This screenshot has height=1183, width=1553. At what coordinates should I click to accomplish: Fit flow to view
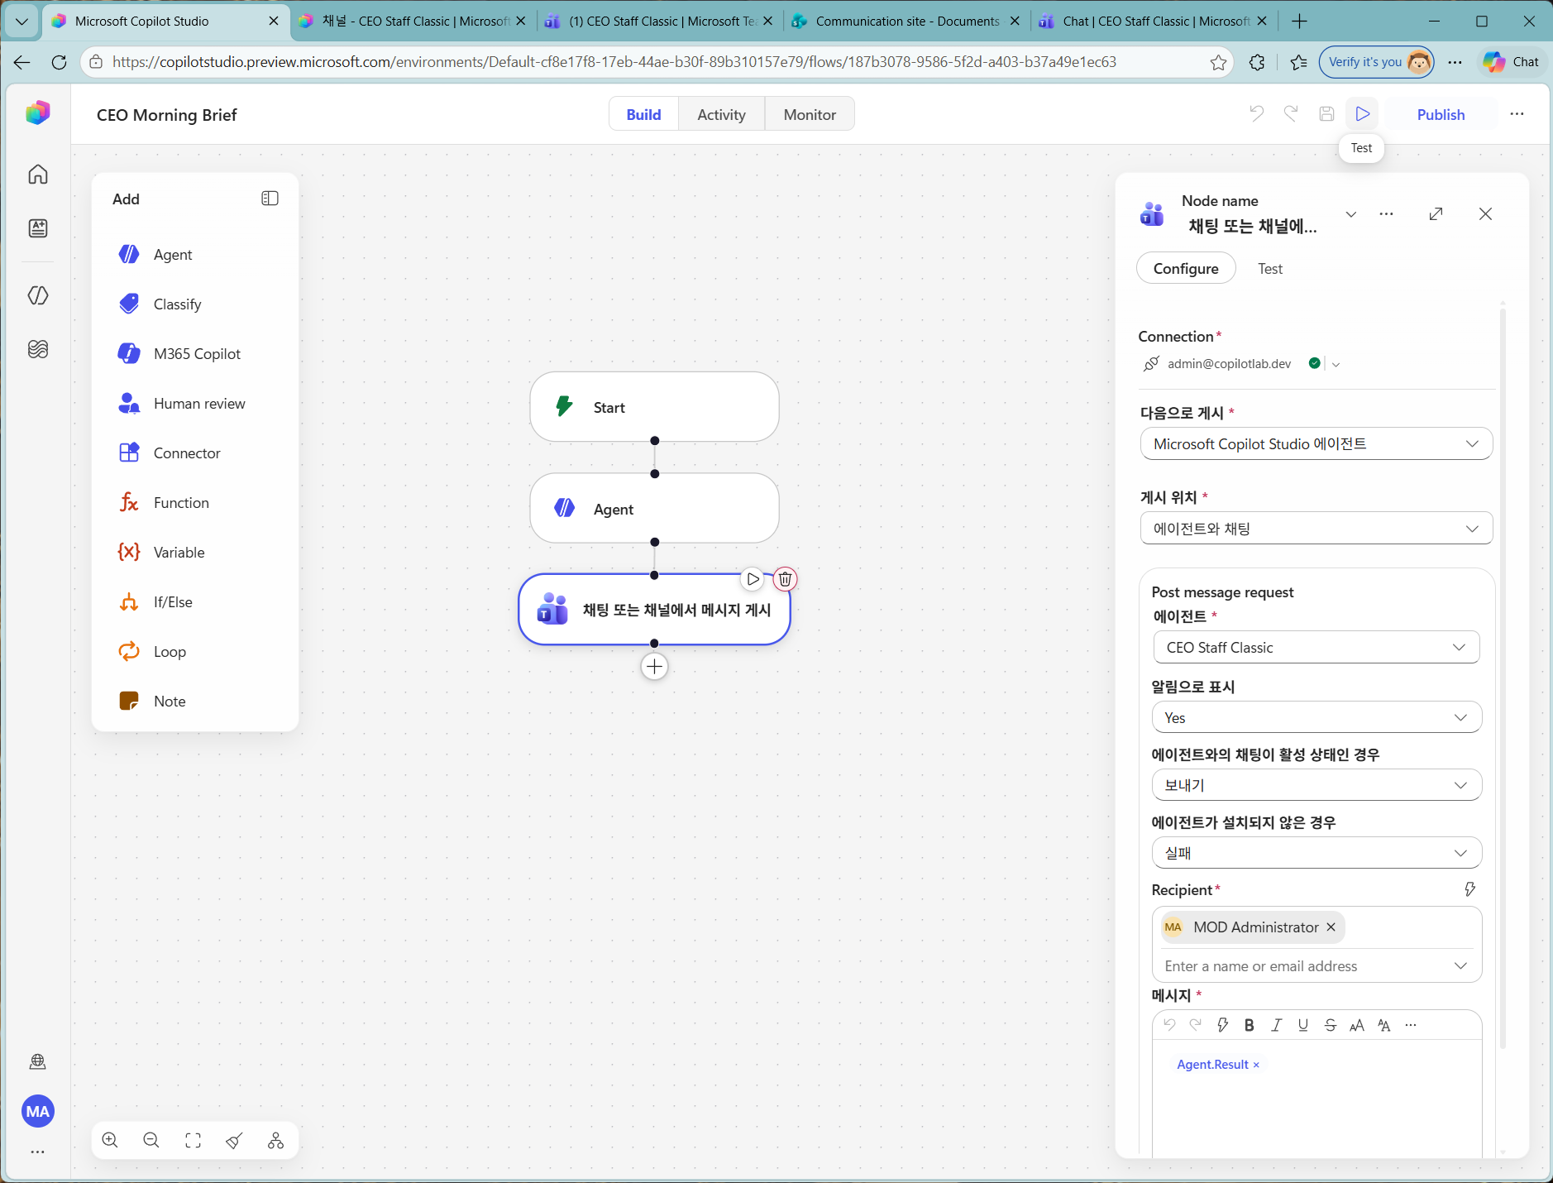tap(193, 1141)
